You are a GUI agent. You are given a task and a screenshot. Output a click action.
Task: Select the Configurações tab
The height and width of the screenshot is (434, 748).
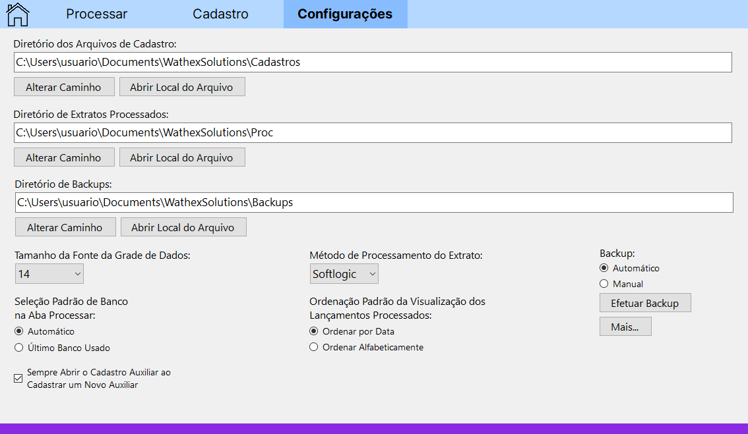click(x=345, y=14)
